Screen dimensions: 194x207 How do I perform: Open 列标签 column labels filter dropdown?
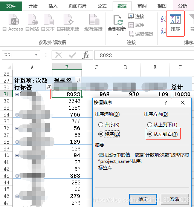[78, 80]
